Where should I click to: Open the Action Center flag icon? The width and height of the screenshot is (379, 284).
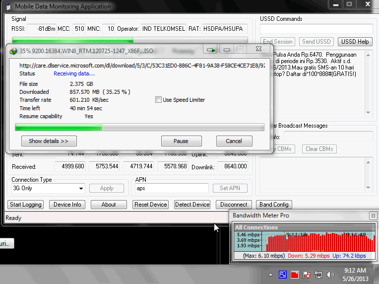click(307, 275)
